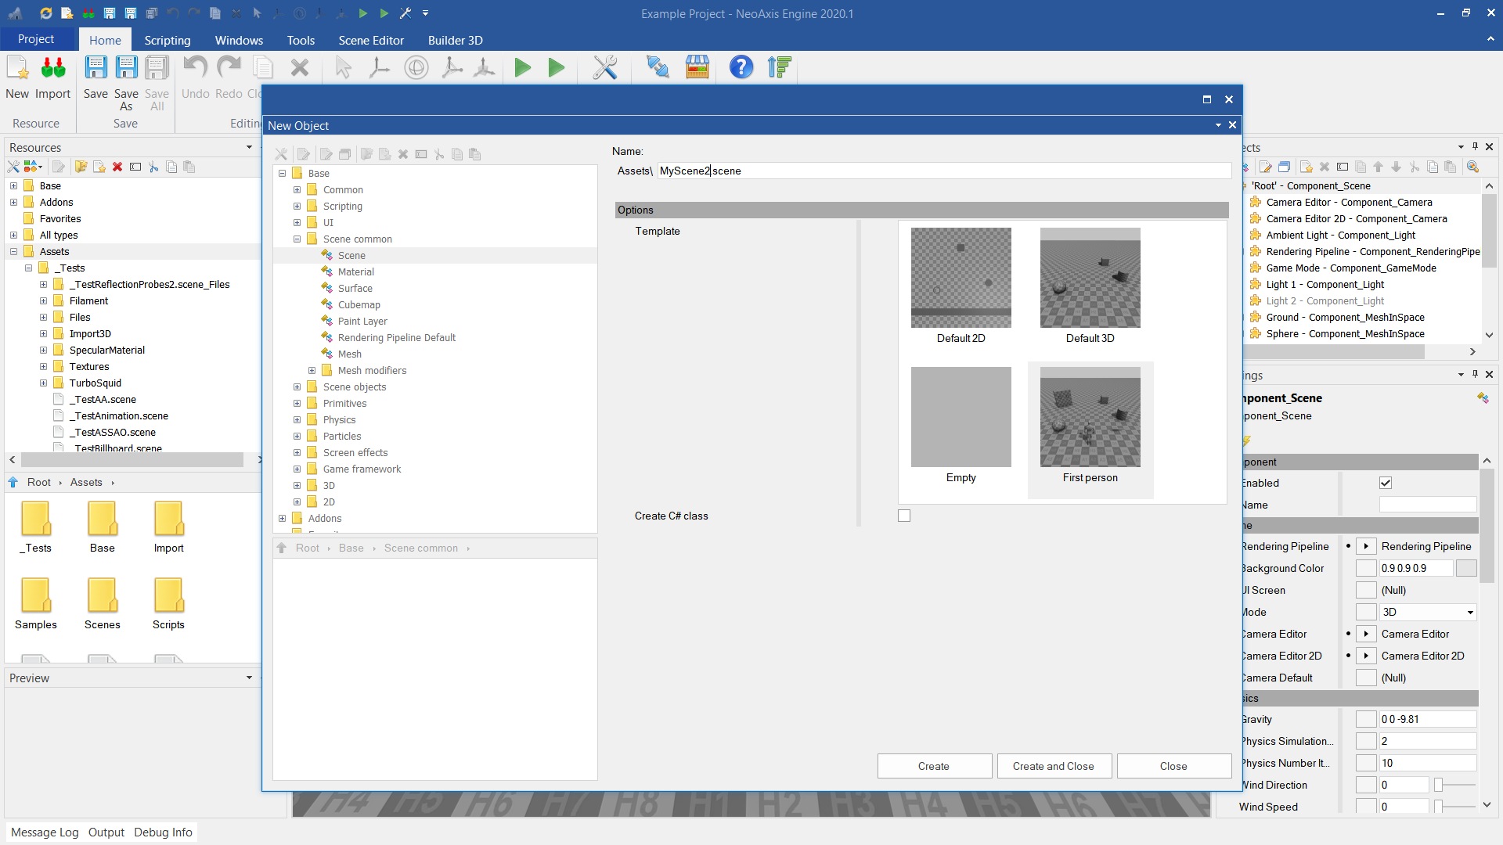The height and width of the screenshot is (845, 1503).
Task: Expand the Primitives folder in tree
Action: (297, 404)
